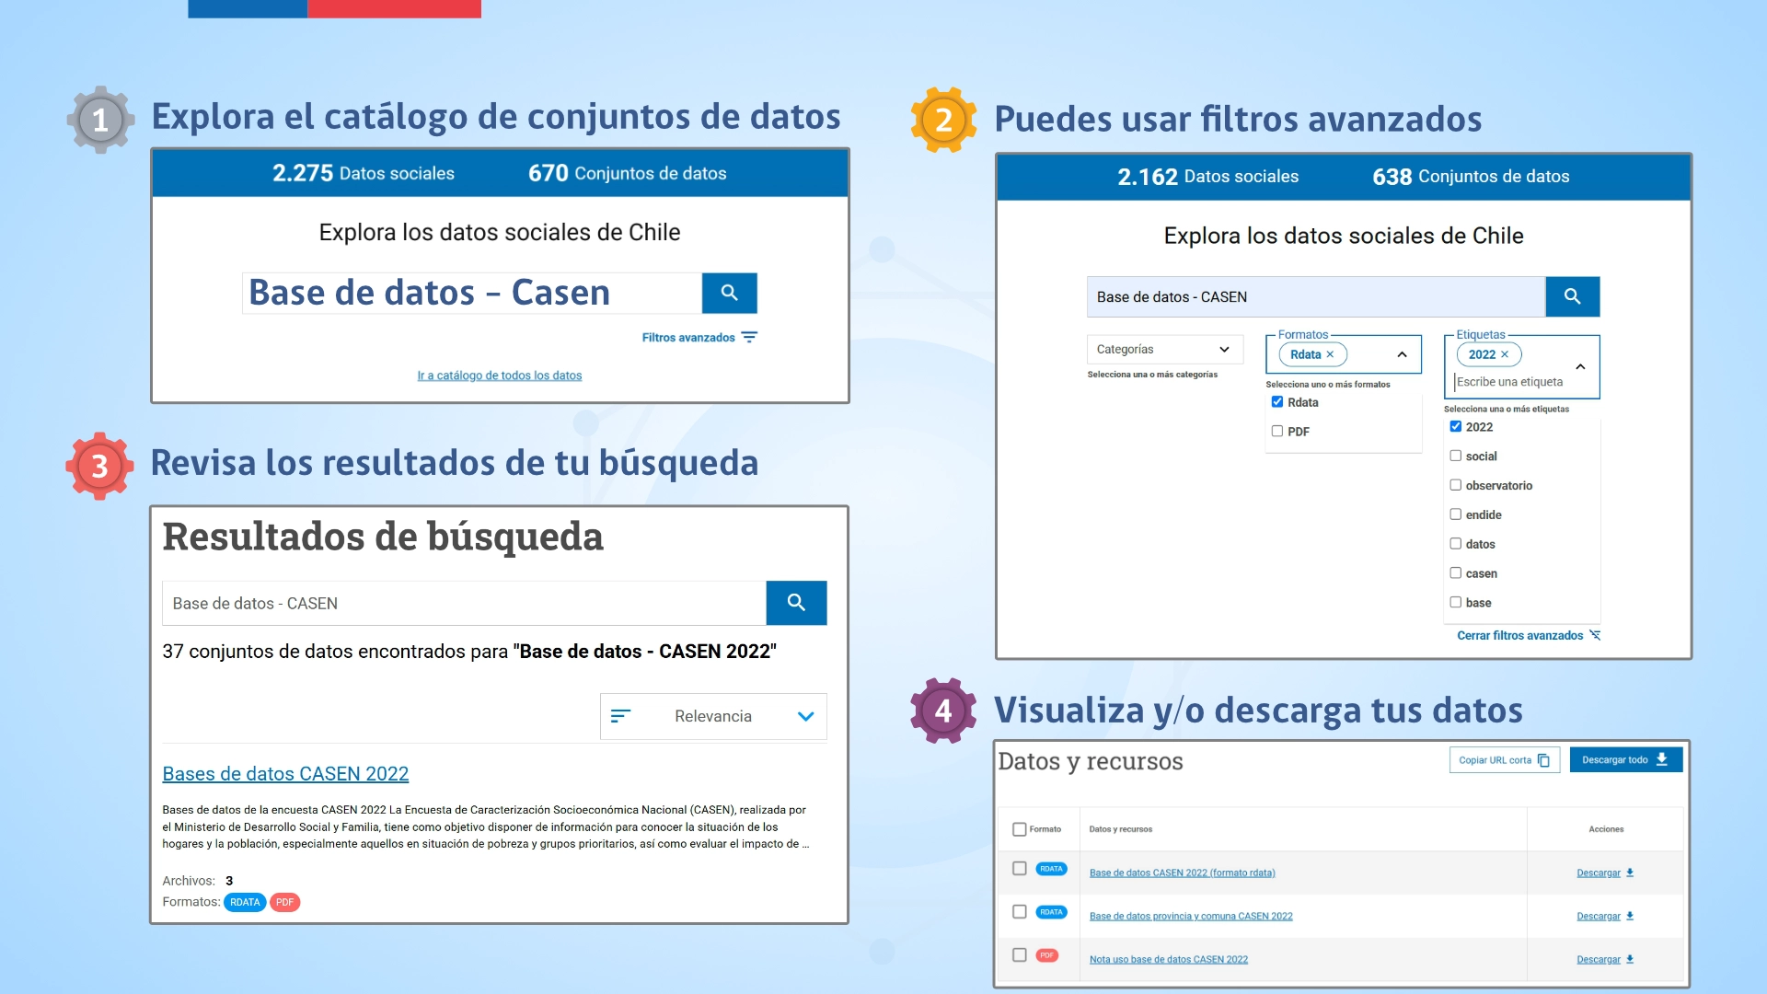
Task: Open Base de datos CASEN 2022 (formato rdata) link
Action: point(1182,873)
